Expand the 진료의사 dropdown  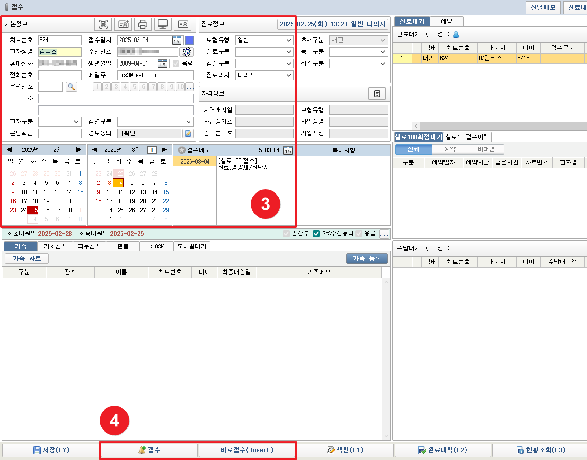click(264, 75)
